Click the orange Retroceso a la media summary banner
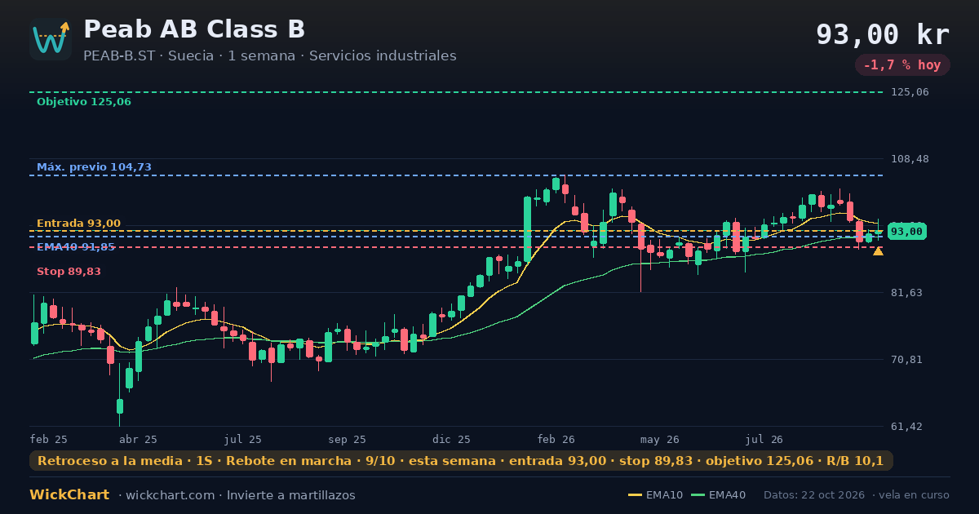Screen dimensions: 979x514 [461, 461]
